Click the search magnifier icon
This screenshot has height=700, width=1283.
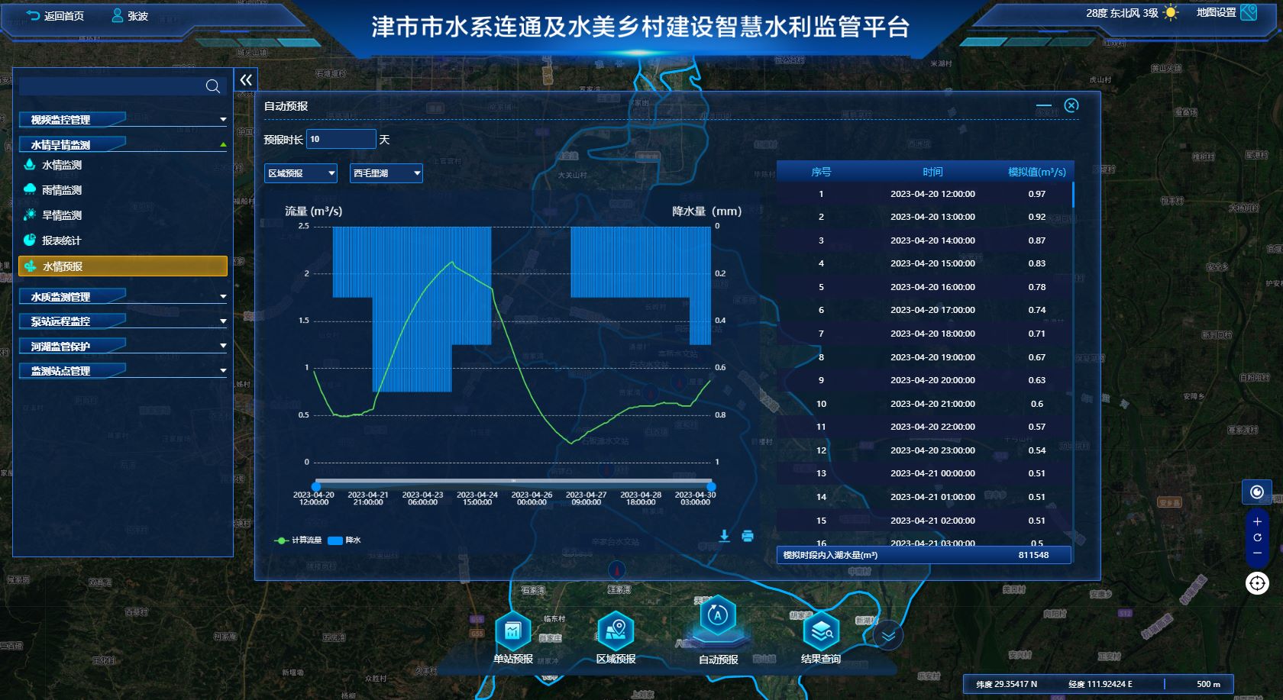point(213,86)
